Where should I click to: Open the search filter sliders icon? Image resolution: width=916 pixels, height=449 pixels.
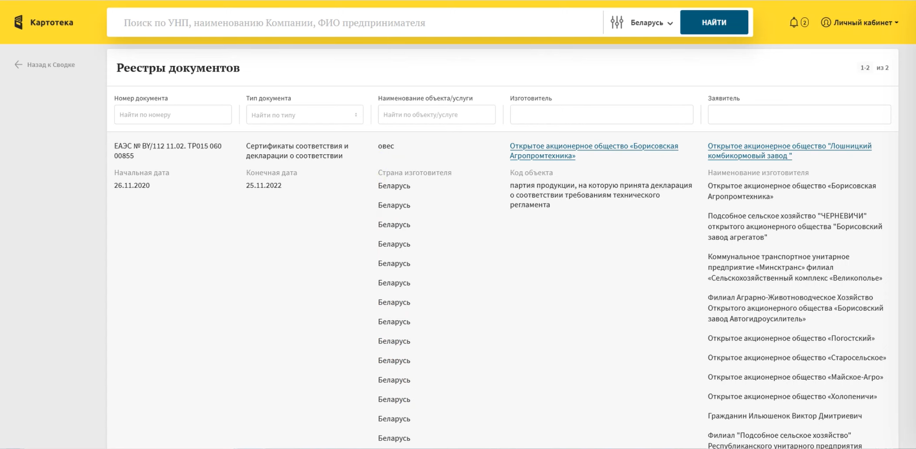click(x=617, y=22)
